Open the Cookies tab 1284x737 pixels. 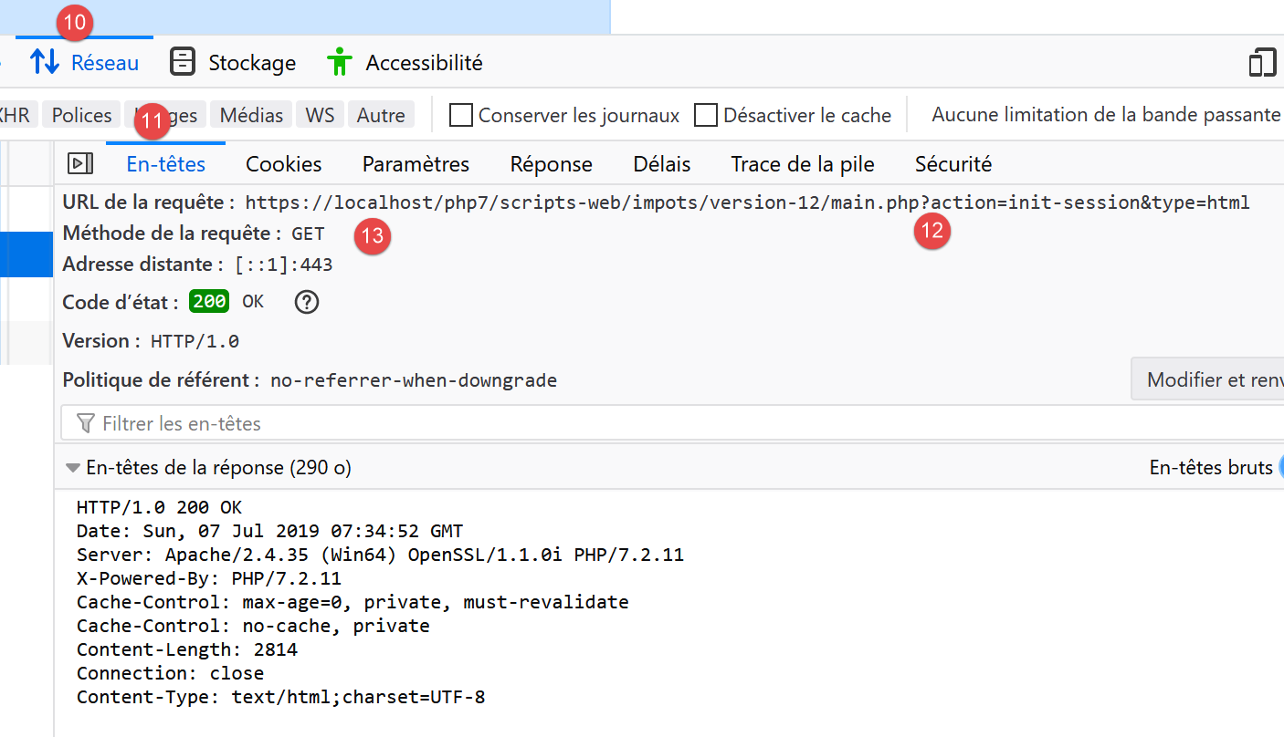coord(283,164)
